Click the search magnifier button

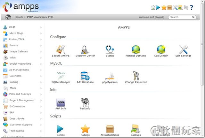[193, 17]
